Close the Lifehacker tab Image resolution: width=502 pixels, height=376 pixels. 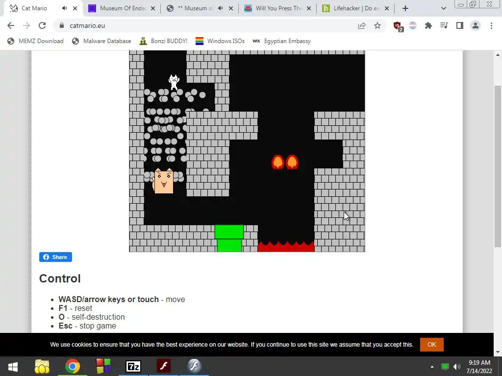387,8
